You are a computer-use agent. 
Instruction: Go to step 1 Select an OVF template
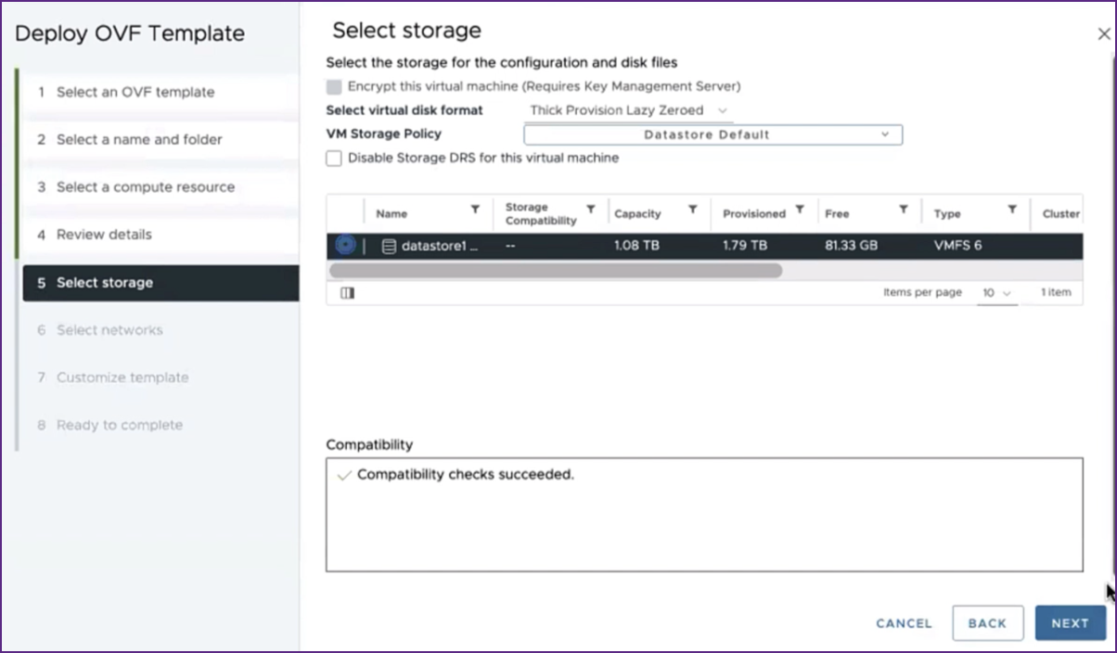(159, 92)
